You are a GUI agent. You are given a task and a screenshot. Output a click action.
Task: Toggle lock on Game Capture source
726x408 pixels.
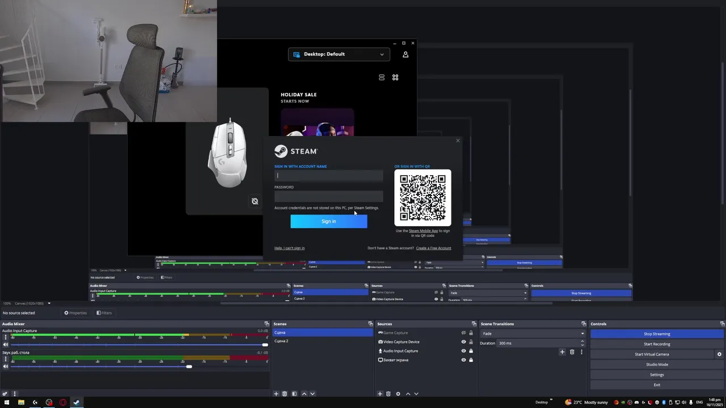coord(471,333)
